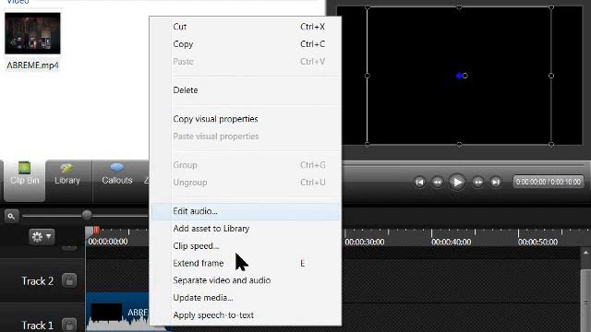This screenshot has width=591, height=332.
Task: Adjust the timeline zoom slider handle
Action: click(x=87, y=215)
